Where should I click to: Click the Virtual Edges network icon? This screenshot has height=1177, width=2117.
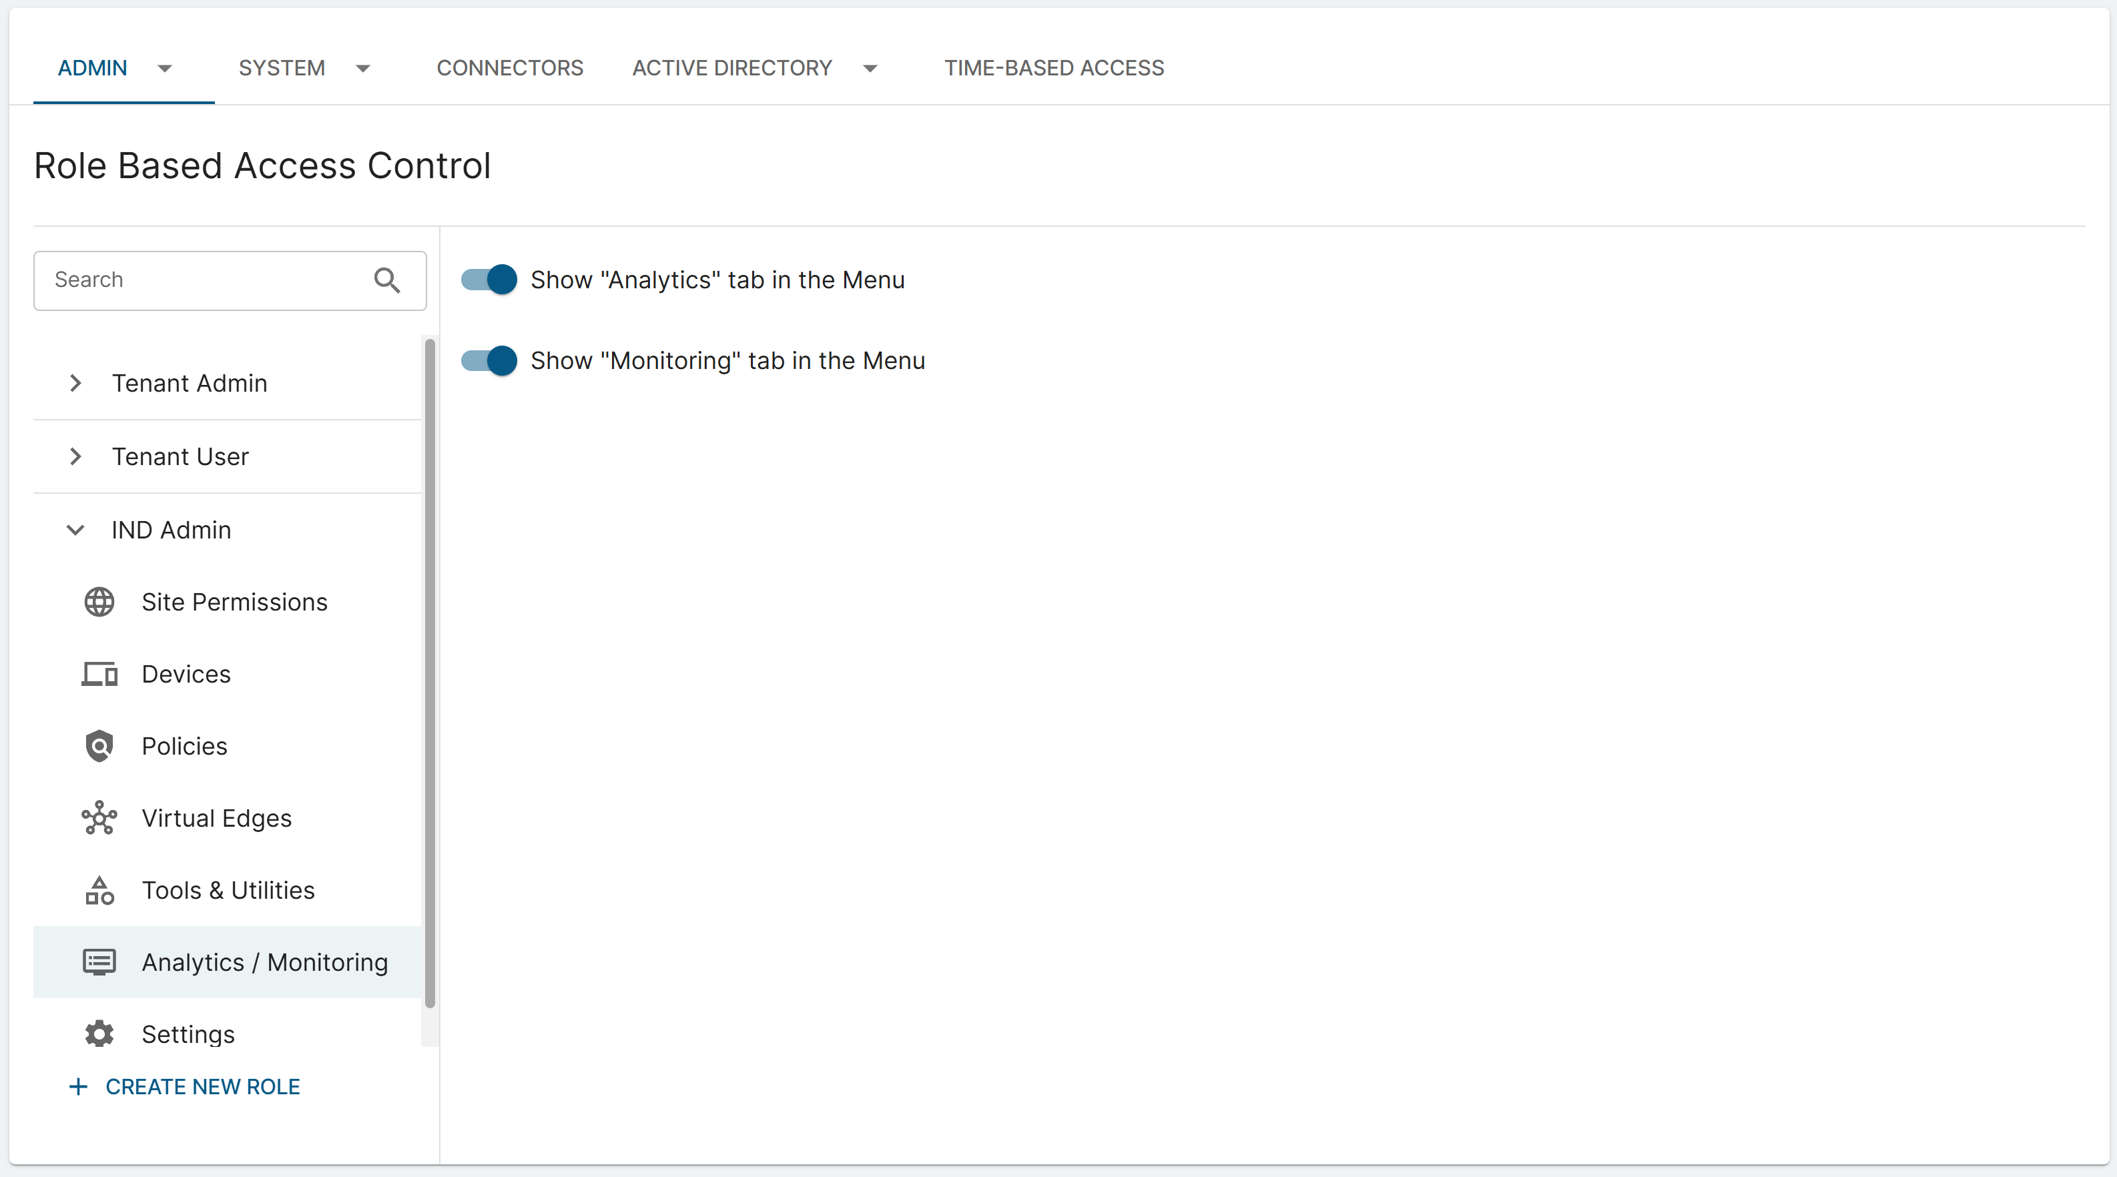pyautogui.click(x=99, y=818)
